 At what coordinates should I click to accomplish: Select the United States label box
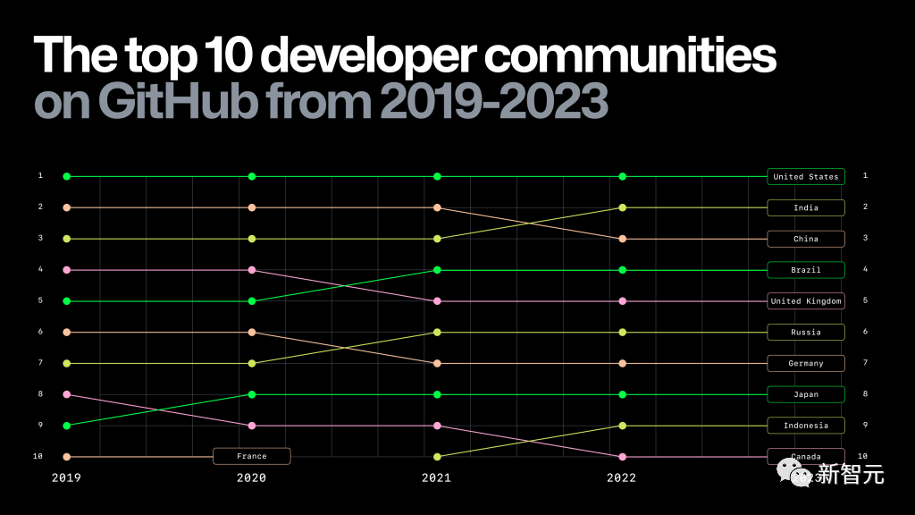[x=805, y=177]
